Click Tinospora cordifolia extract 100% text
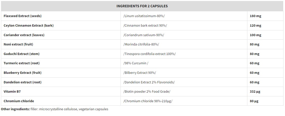 149,54
